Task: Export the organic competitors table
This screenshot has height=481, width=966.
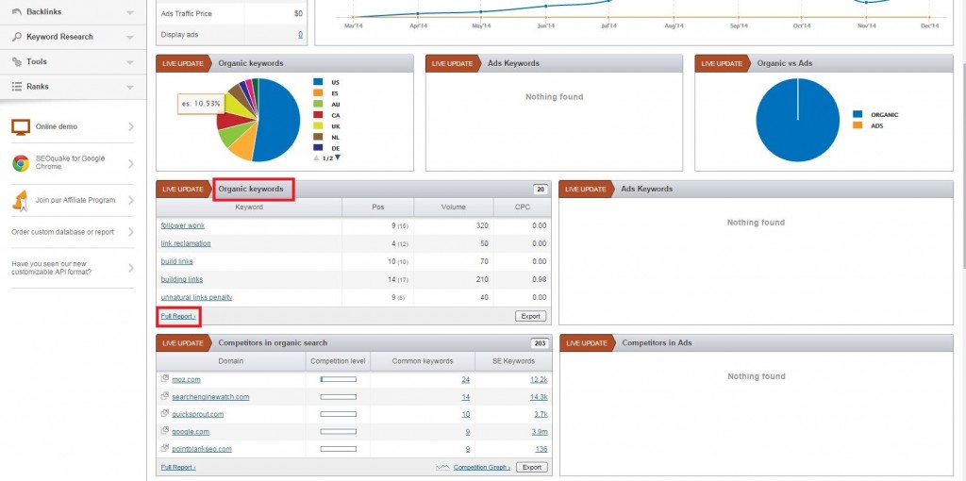Action: (x=531, y=467)
